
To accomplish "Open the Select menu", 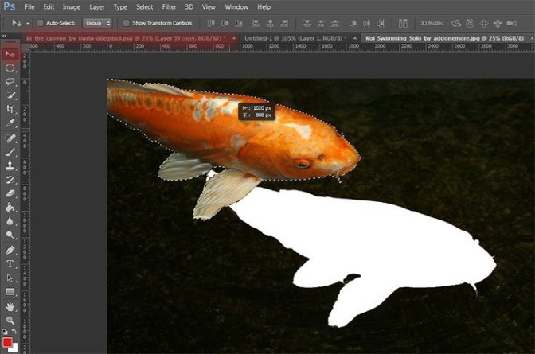I will (145, 7).
